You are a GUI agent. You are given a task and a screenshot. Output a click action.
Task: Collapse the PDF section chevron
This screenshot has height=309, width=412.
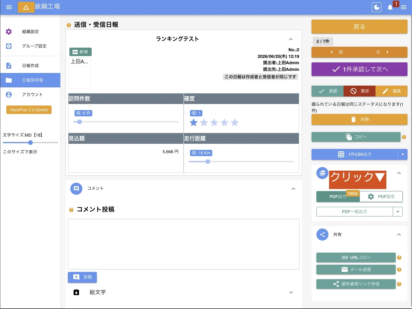coord(399,173)
